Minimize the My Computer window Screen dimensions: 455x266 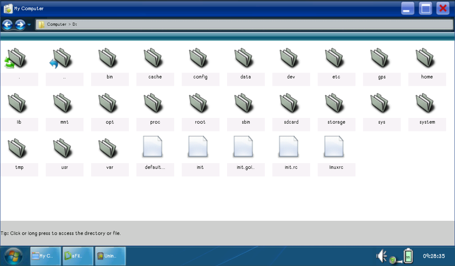coord(408,8)
